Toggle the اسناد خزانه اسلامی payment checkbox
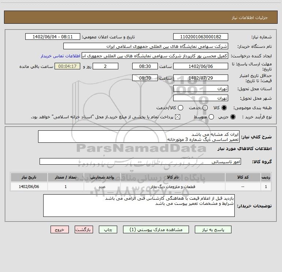 point(178,117)
